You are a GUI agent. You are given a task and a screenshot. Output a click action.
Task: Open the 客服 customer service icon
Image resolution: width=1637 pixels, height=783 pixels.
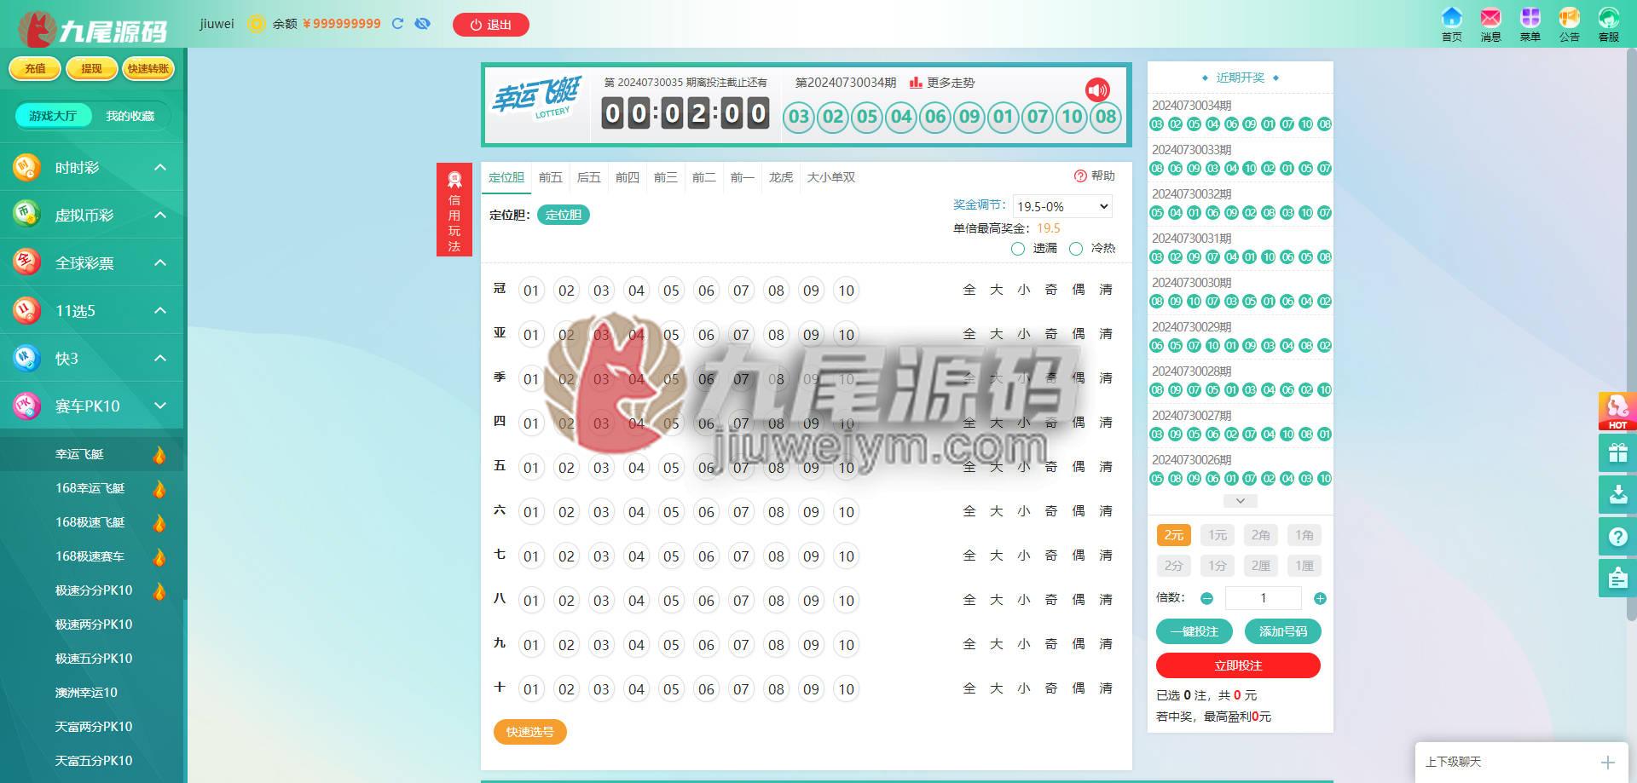point(1608,18)
